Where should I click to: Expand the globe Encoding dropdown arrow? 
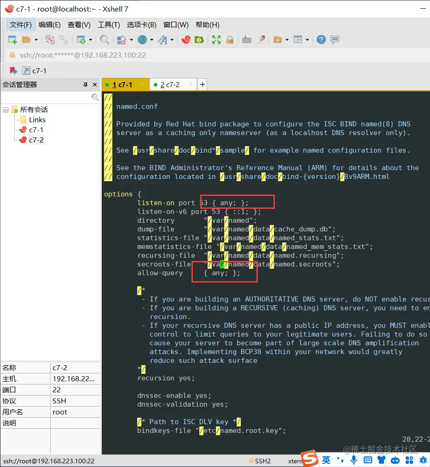point(151,40)
